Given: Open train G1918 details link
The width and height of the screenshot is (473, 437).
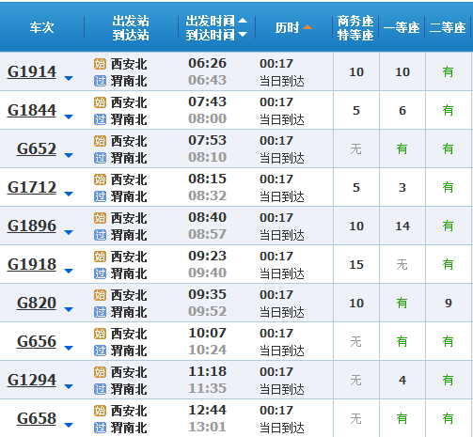Looking at the screenshot, I should pos(32,264).
